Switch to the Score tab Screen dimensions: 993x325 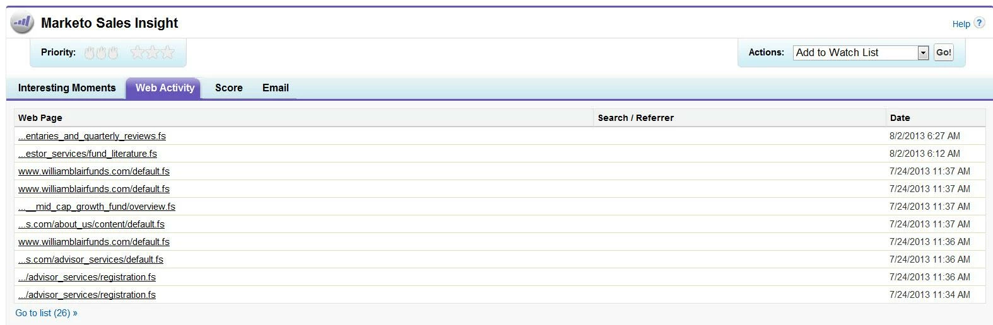point(228,88)
